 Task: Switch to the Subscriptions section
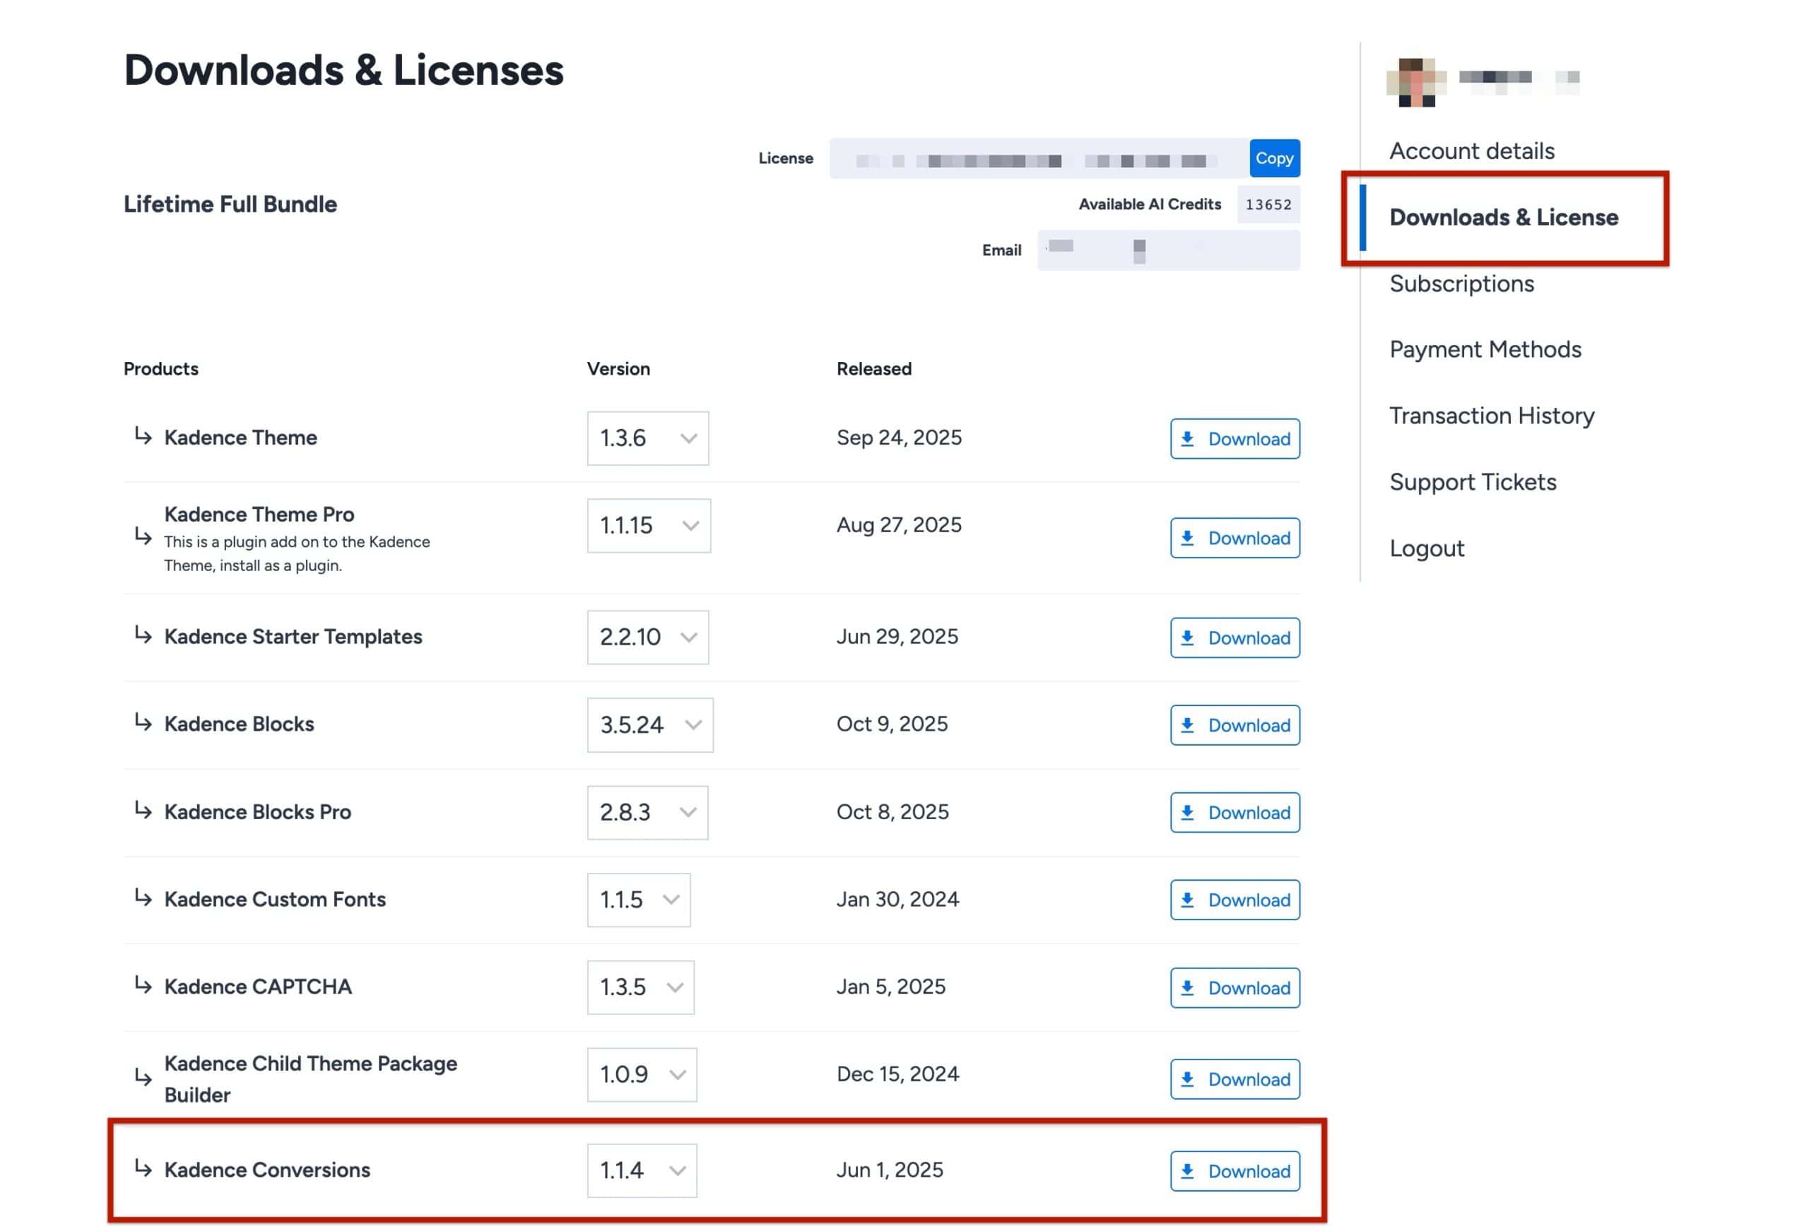pyautogui.click(x=1462, y=283)
